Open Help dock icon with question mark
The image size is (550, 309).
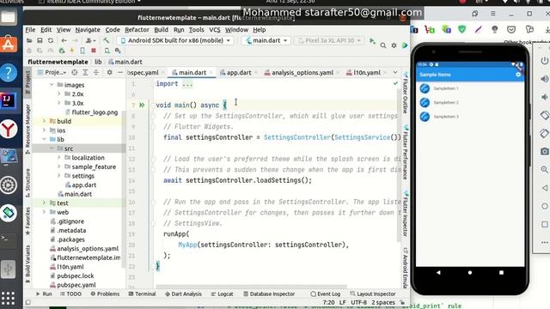pos(9,73)
